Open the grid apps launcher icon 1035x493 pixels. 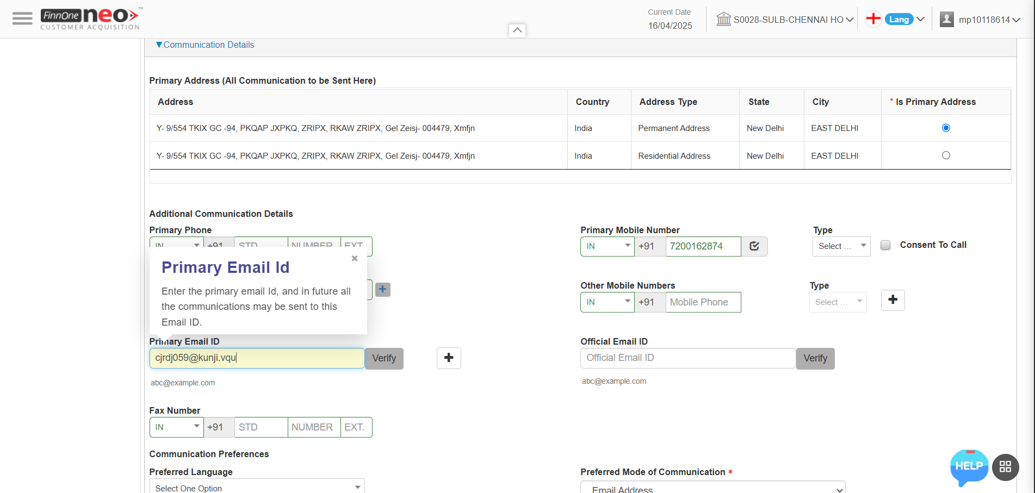(1005, 467)
